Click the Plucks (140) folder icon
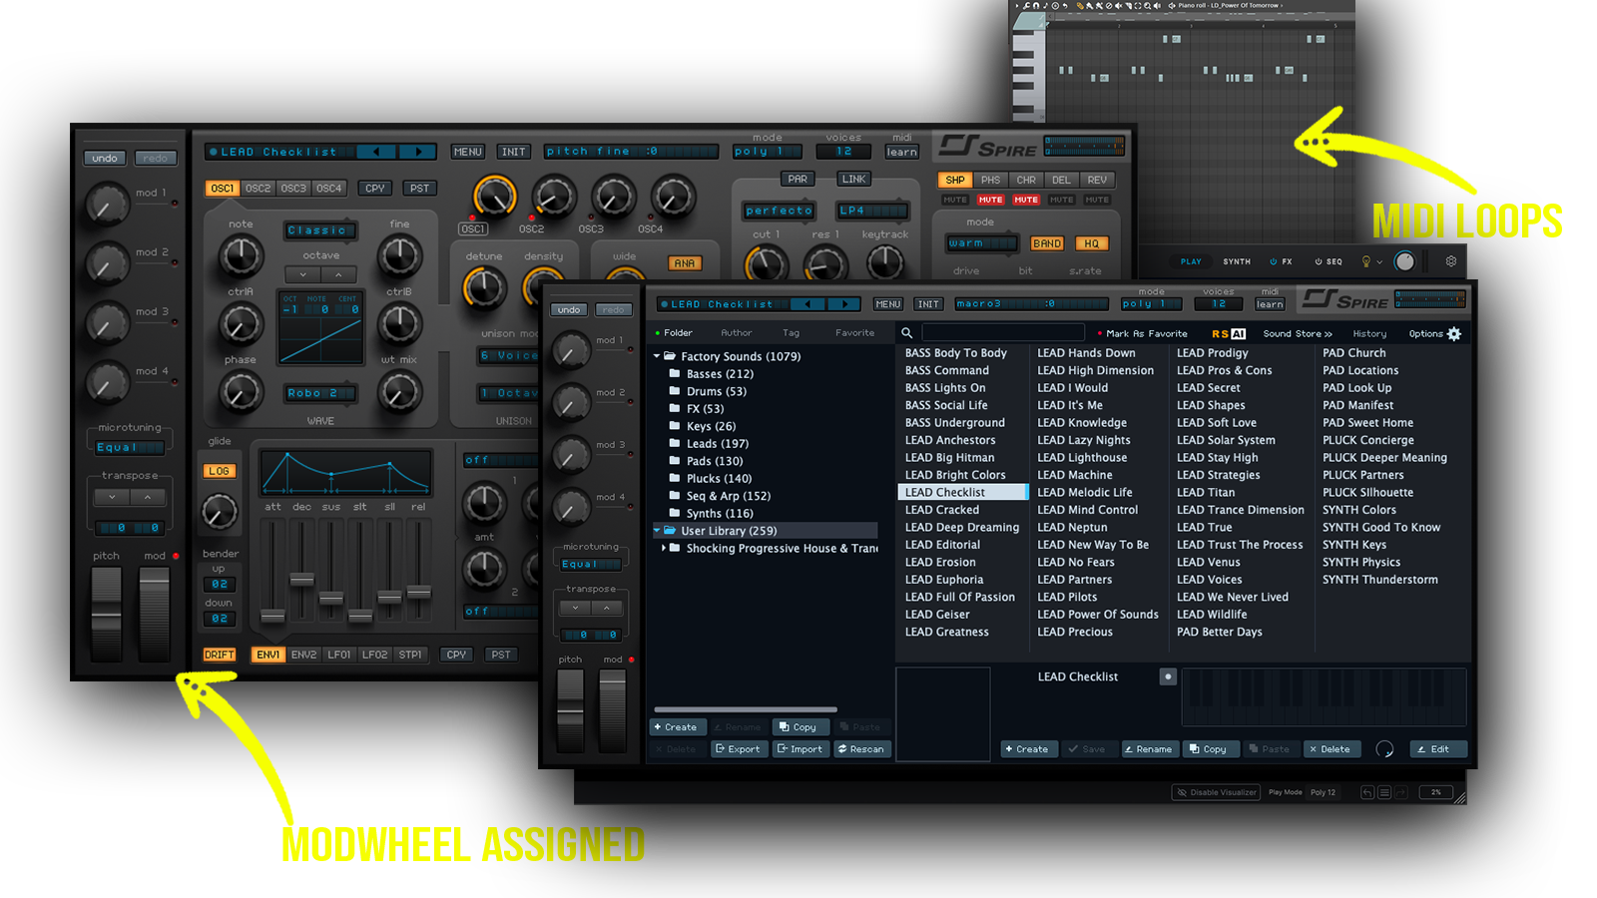Screen dimensions: 1597x898 pyautogui.click(x=675, y=479)
